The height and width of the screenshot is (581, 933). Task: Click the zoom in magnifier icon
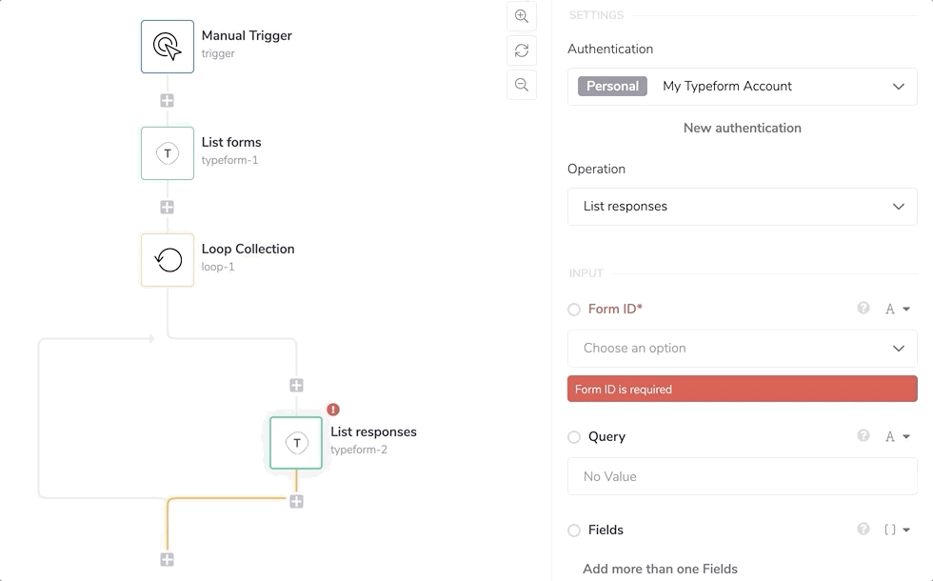[522, 16]
